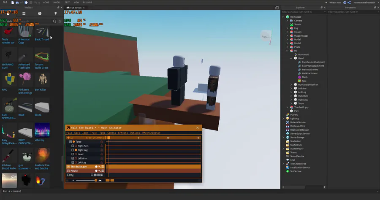The height and width of the screenshot is (200, 380).
Task: Click the lock icon on the Torso track
Action: coord(101,142)
